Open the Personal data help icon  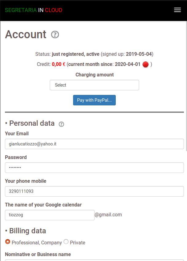coord(61,124)
